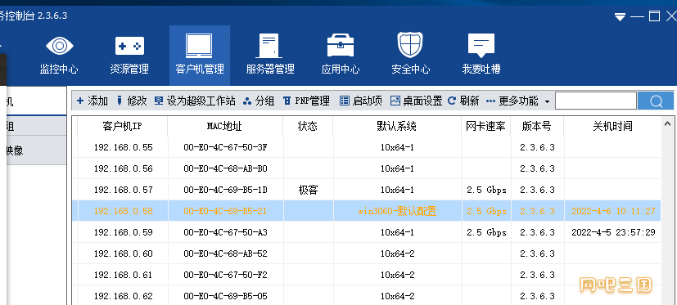Click shutdown time 2022-4-6 10:11:27
The height and width of the screenshot is (305, 677).
click(613, 211)
